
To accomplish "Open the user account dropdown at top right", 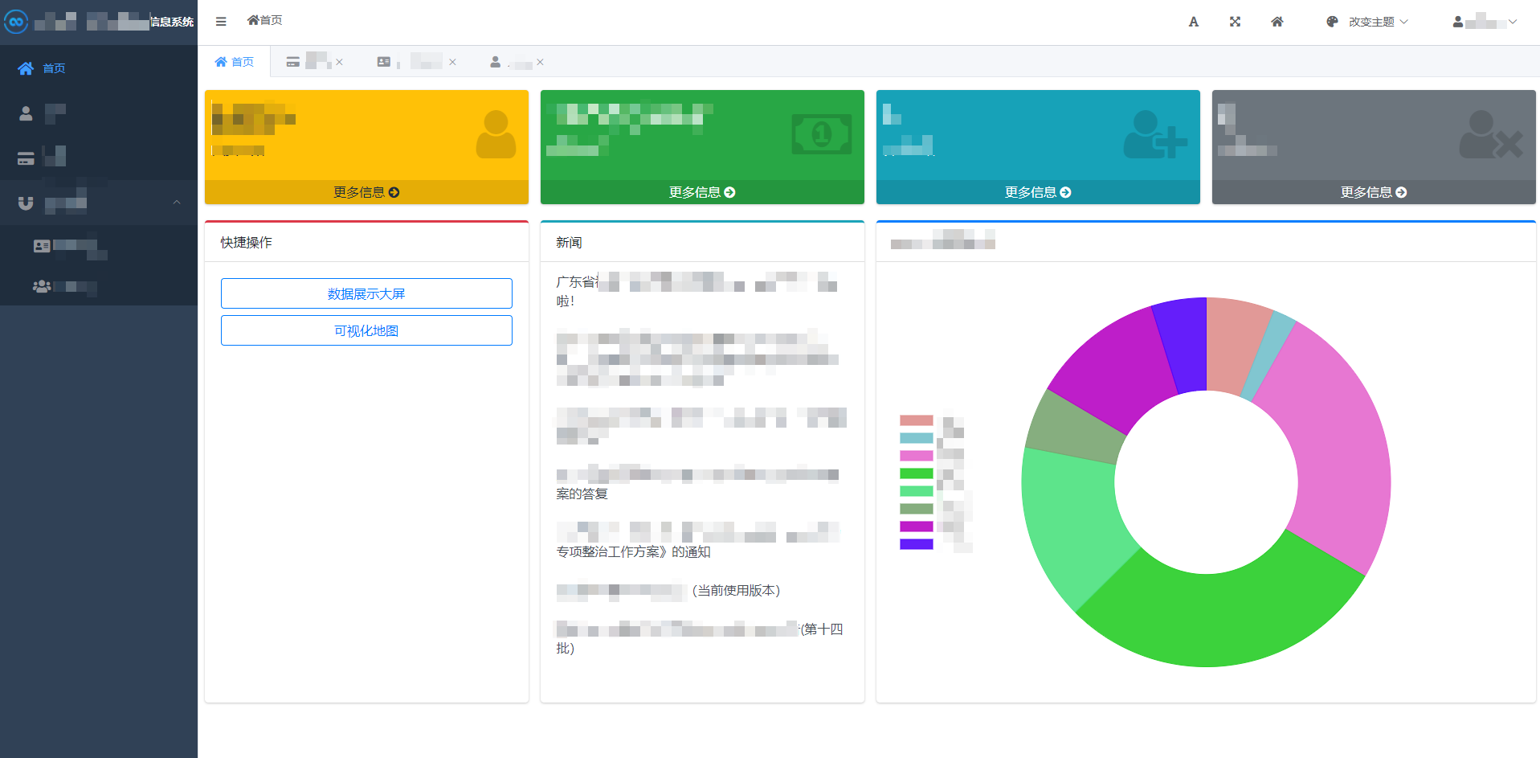I will click(x=1485, y=22).
